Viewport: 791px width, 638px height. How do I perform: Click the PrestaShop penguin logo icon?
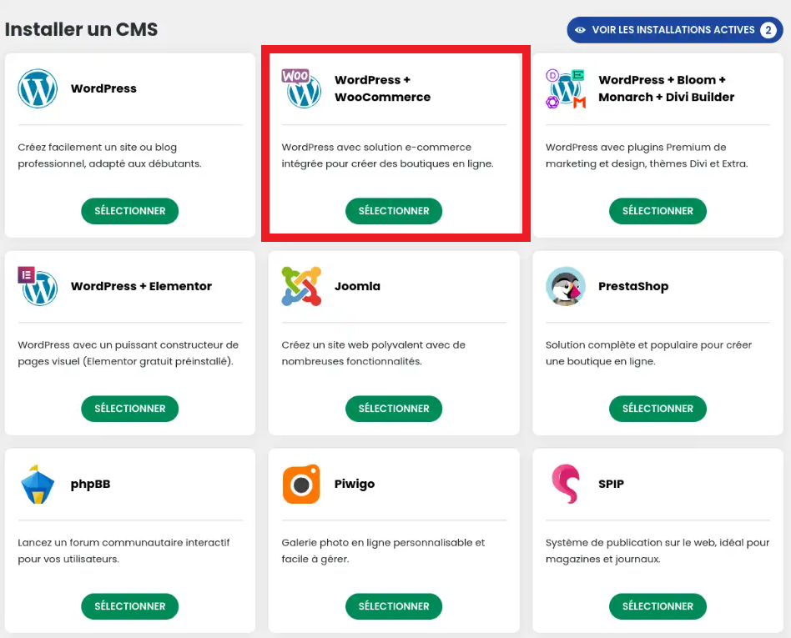[566, 286]
